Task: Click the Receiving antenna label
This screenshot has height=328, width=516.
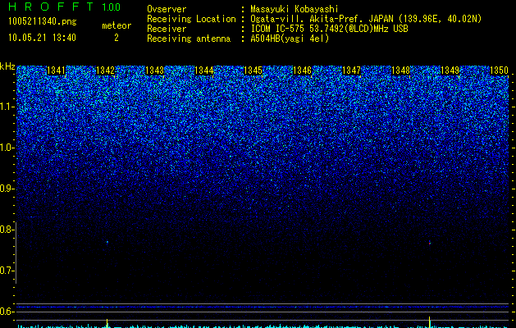Action: tap(189, 39)
